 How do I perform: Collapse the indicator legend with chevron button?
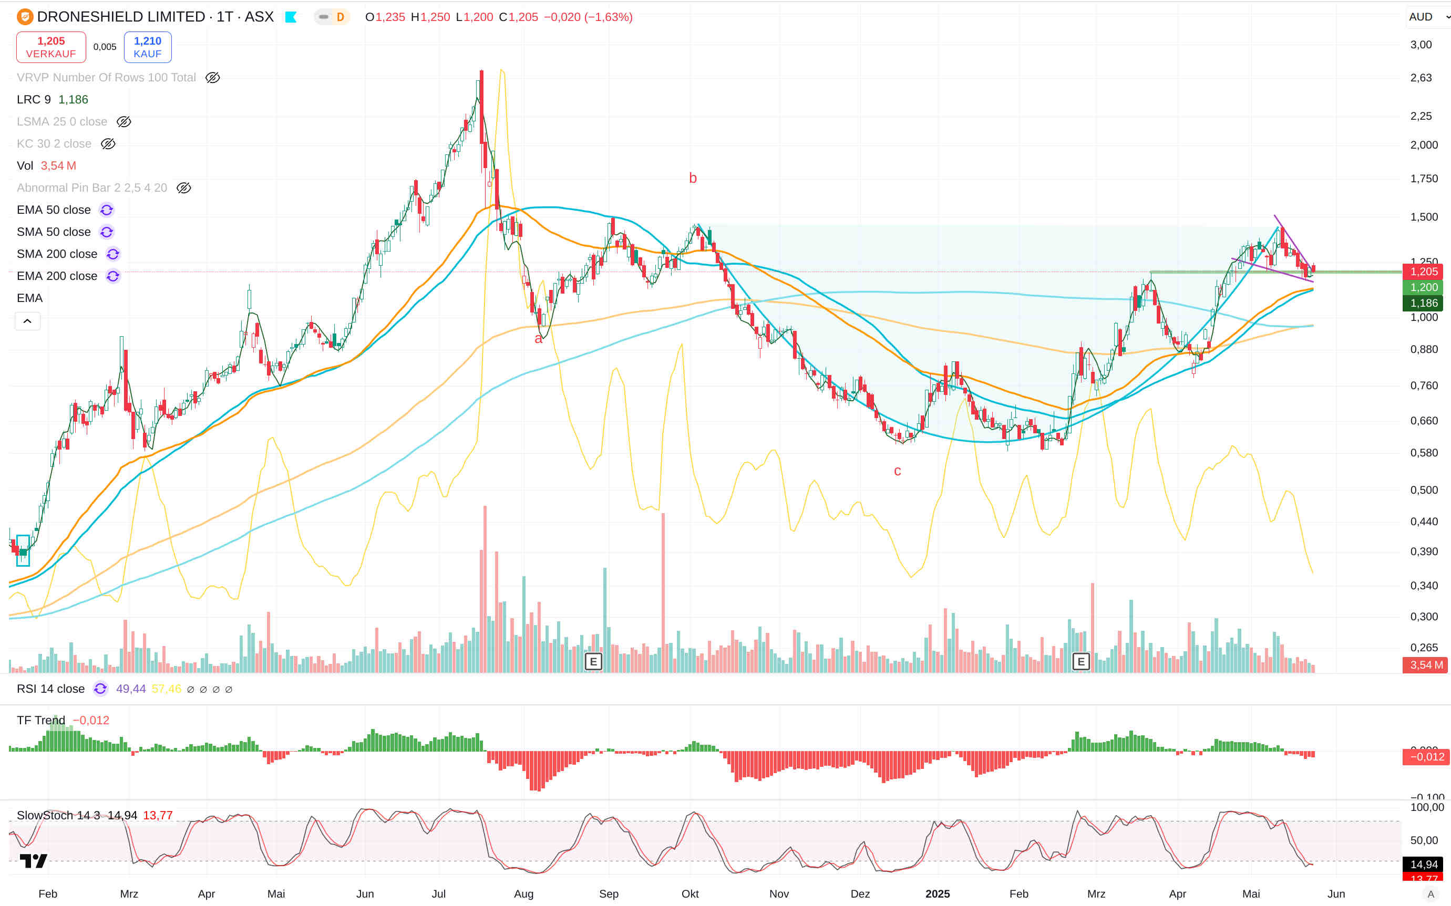(x=27, y=321)
